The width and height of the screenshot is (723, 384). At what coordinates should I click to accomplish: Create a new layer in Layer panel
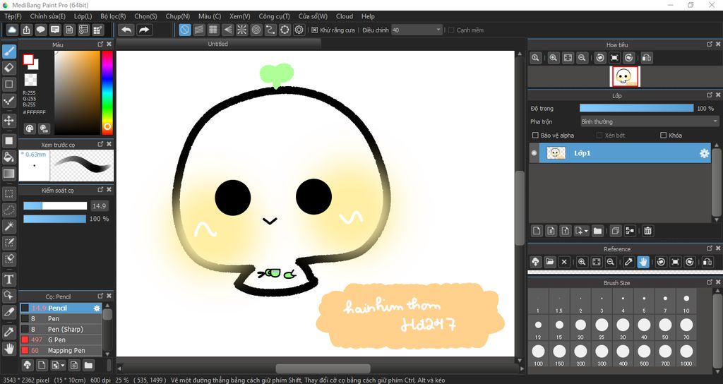(537, 231)
